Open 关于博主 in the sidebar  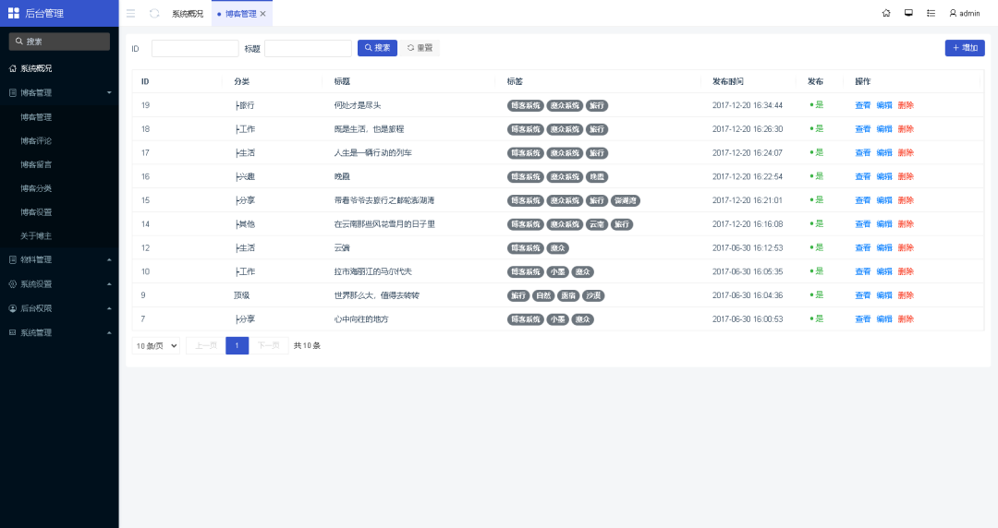coord(59,235)
